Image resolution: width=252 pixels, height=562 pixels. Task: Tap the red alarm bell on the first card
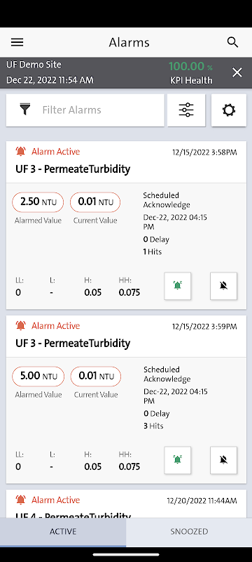(21, 152)
